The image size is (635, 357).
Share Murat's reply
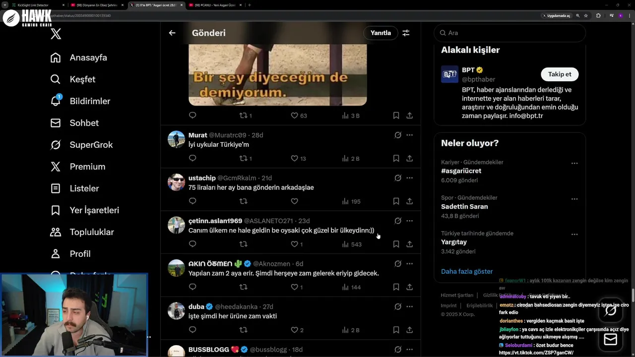click(x=409, y=158)
